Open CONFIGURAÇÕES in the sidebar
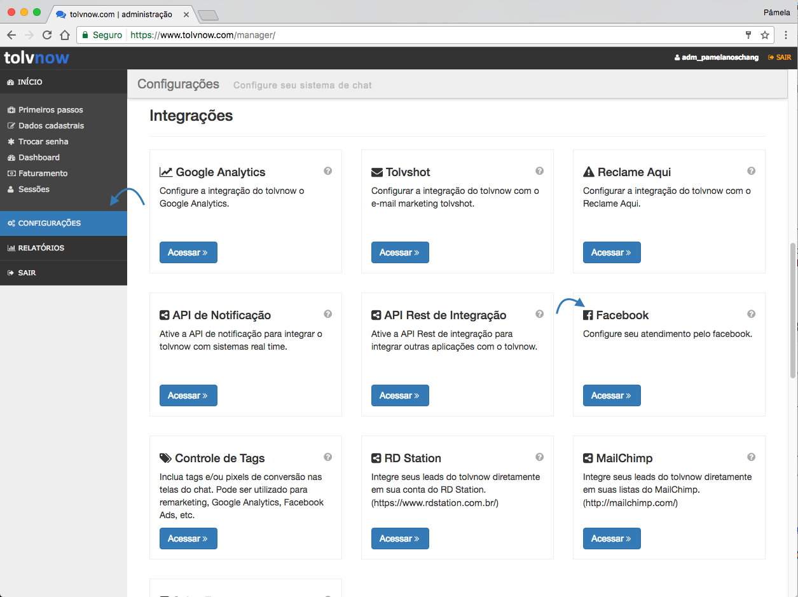The image size is (798, 597). tap(64, 223)
